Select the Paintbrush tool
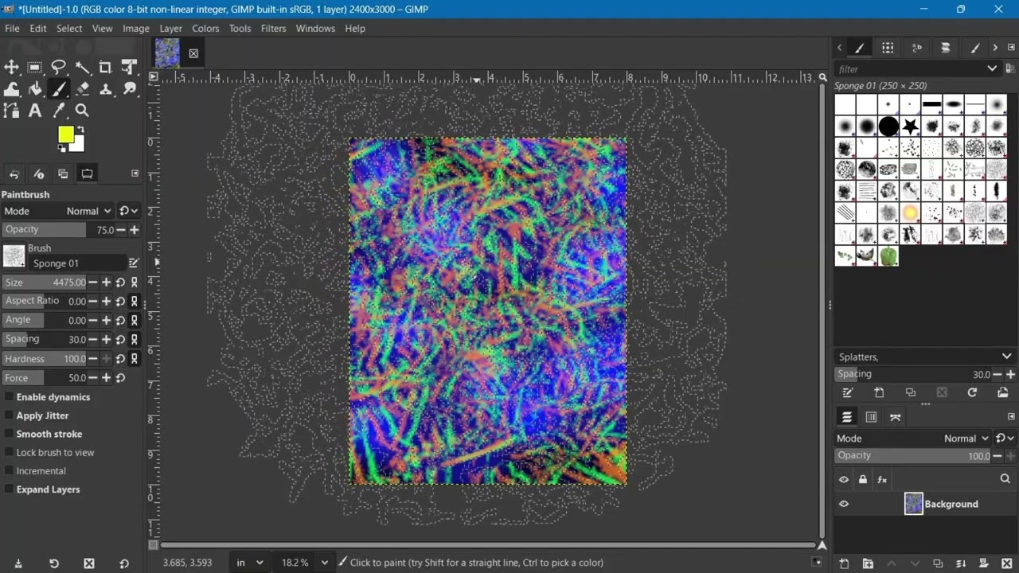 (x=59, y=89)
